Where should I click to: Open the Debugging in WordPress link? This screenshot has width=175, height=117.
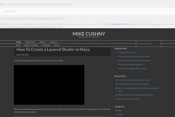(x=120, y=24)
